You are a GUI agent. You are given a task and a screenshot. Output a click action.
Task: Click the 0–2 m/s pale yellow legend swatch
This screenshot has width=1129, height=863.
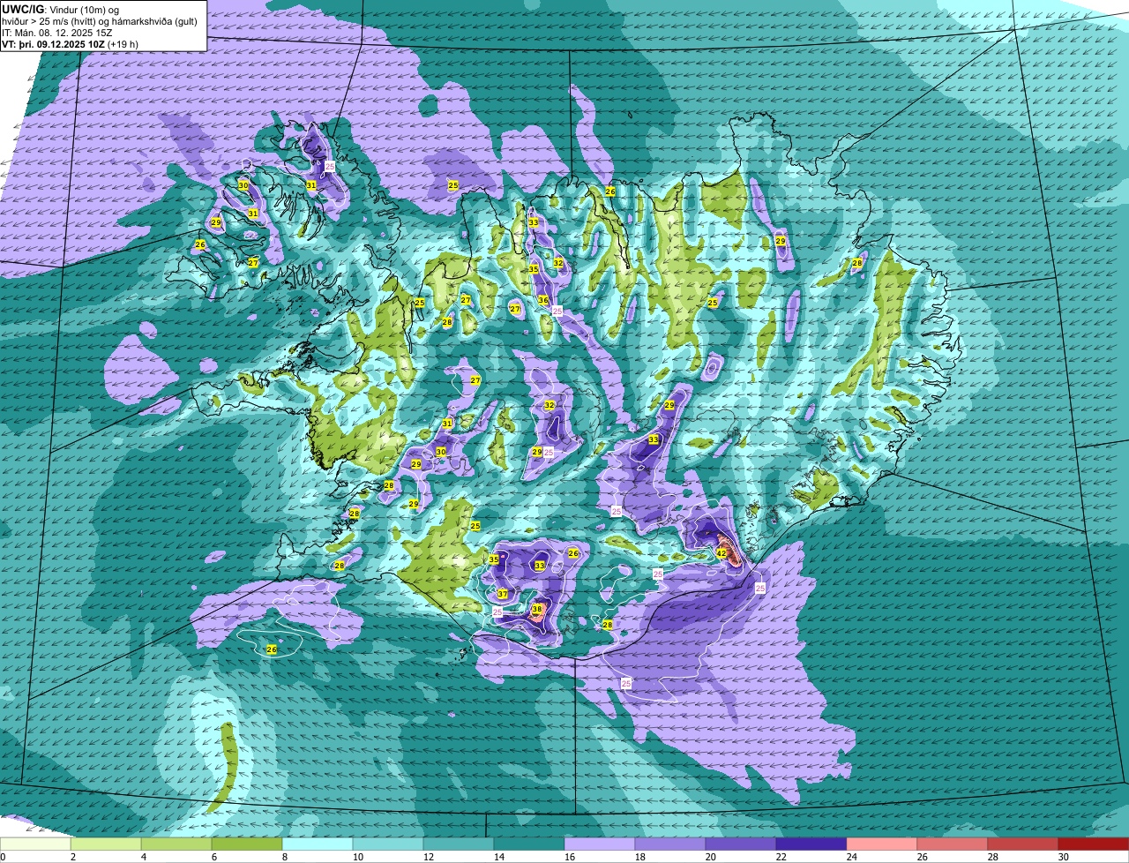(x=35, y=844)
